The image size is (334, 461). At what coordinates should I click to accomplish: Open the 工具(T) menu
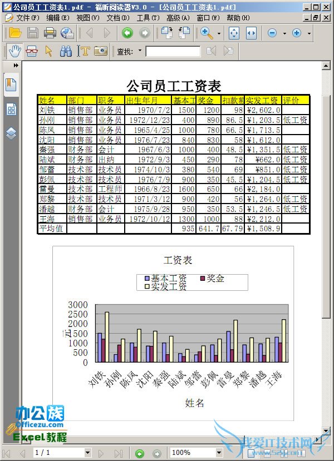(x=148, y=18)
